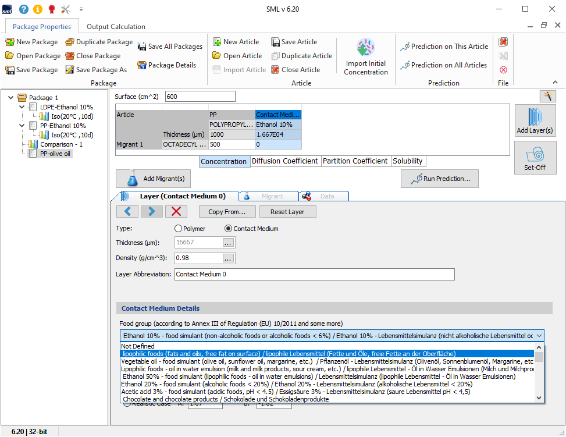Go to next layer with right arrow
This screenshot has height=437, width=566.
coord(152,212)
